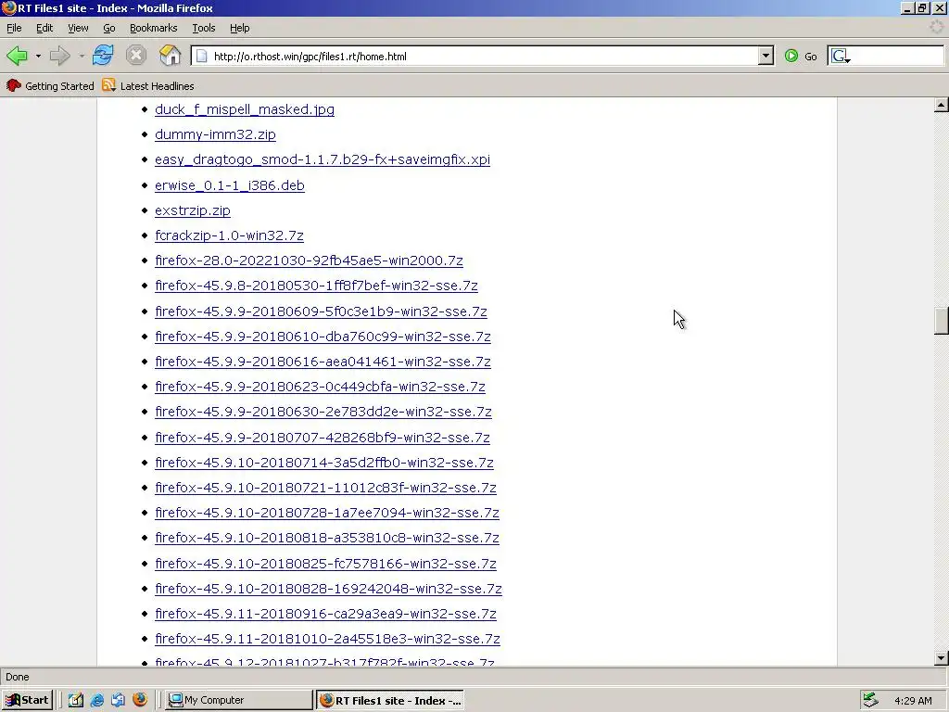
Task: Click the address bar URL field
Action: (483, 57)
